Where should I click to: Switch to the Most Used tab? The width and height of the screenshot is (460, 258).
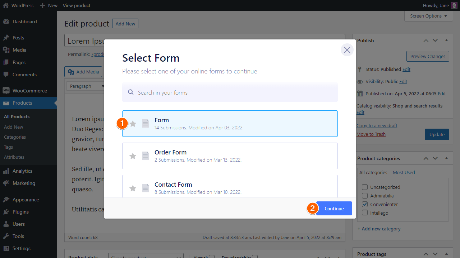click(404, 172)
